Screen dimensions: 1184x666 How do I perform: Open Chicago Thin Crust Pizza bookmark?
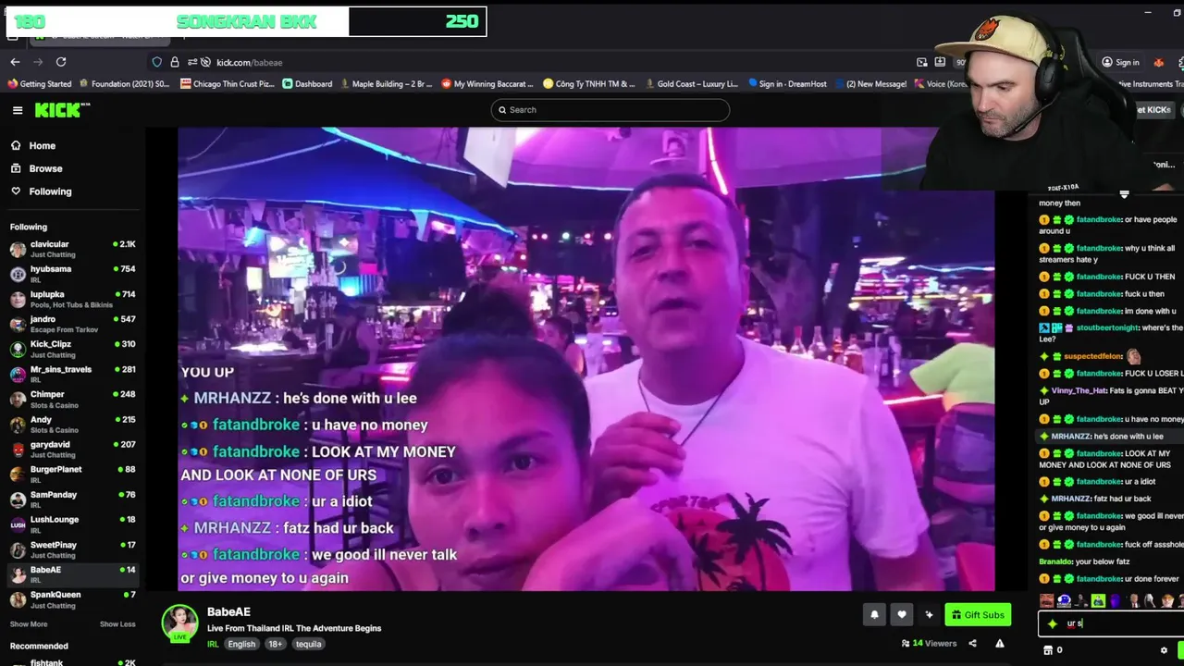(x=228, y=84)
